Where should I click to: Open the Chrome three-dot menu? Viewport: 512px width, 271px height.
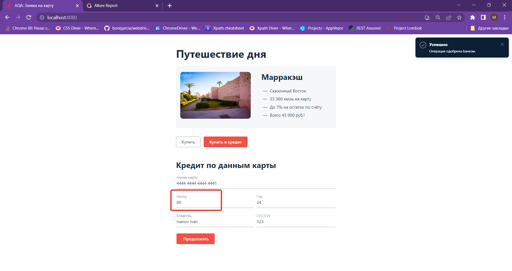click(505, 17)
